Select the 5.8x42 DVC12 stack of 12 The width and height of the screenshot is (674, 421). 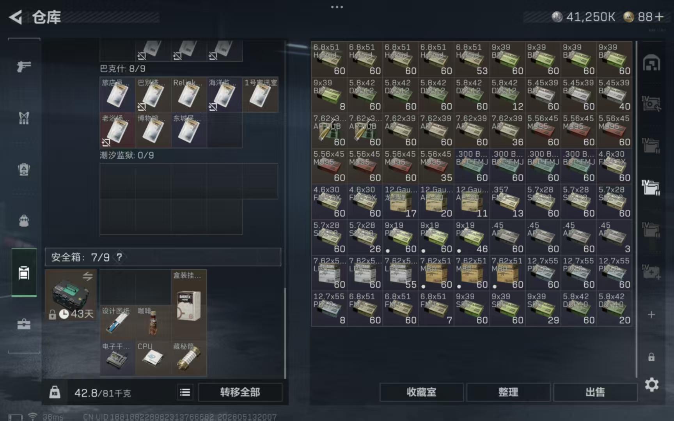click(x=507, y=95)
